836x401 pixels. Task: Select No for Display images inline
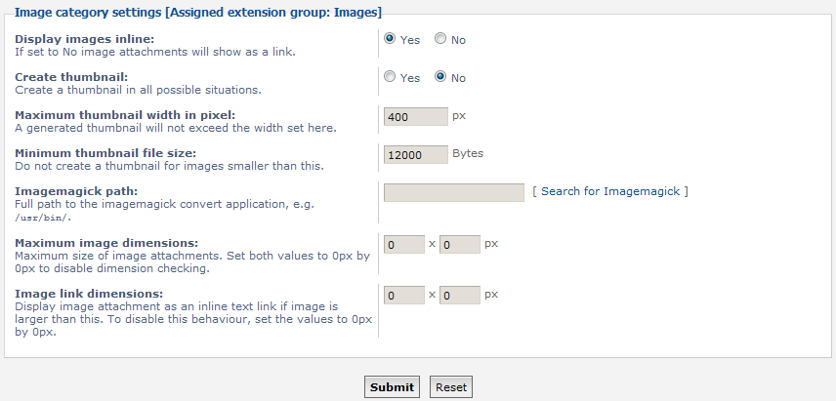tap(440, 39)
